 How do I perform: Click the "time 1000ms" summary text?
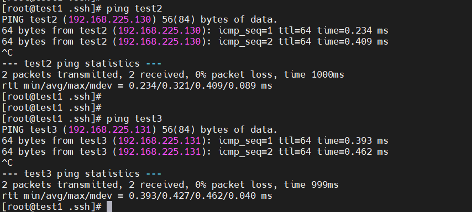(x=314, y=75)
